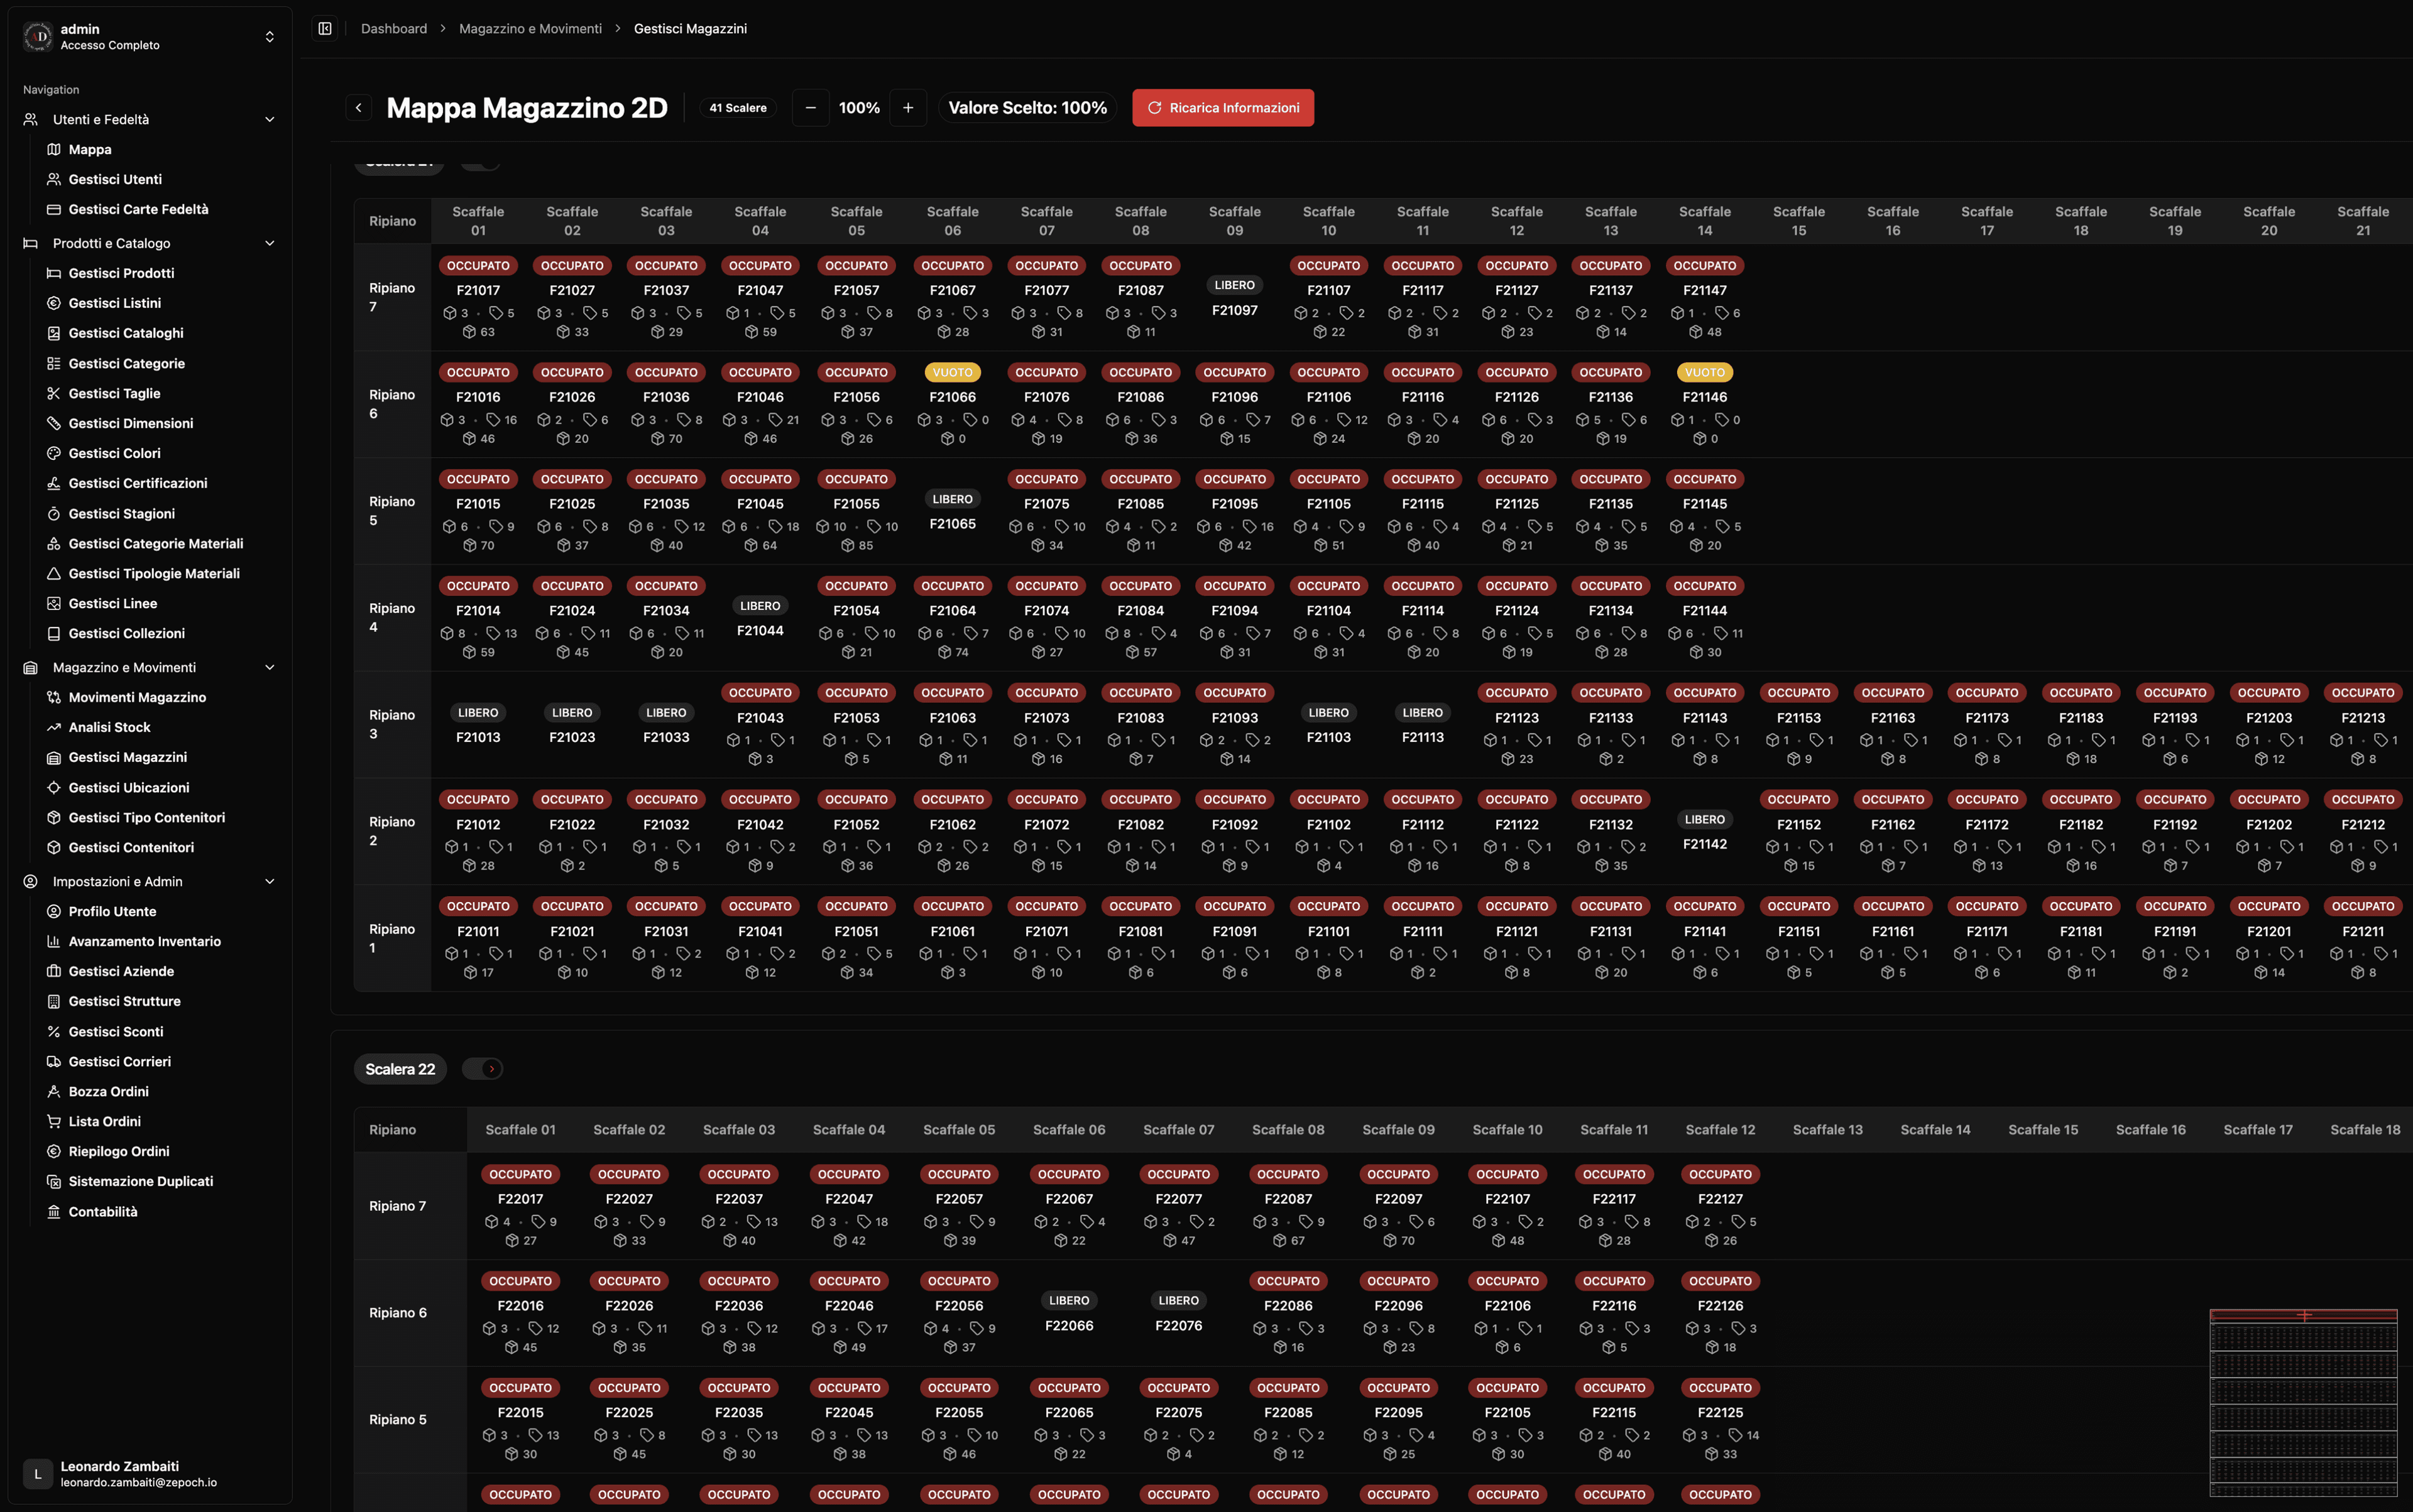Decrease zoom with the minus button
The width and height of the screenshot is (2413, 1512).
click(811, 108)
